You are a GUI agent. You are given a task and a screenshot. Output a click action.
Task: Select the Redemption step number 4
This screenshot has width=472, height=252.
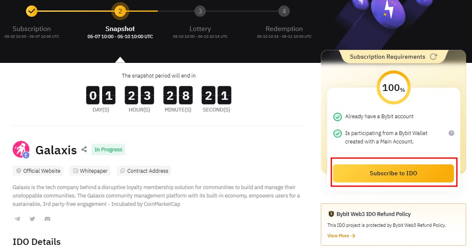[x=284, y=11]
